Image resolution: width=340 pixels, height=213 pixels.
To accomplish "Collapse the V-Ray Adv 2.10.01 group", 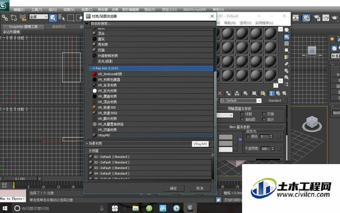I will pyautogui.click(x=91, y=68).
